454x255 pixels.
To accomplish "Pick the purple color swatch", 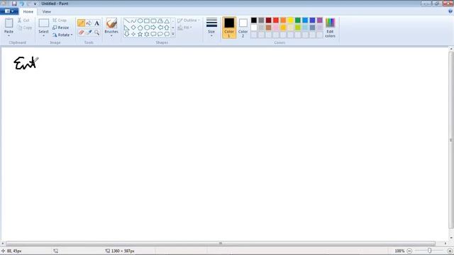I will click(x=320, y=21).
